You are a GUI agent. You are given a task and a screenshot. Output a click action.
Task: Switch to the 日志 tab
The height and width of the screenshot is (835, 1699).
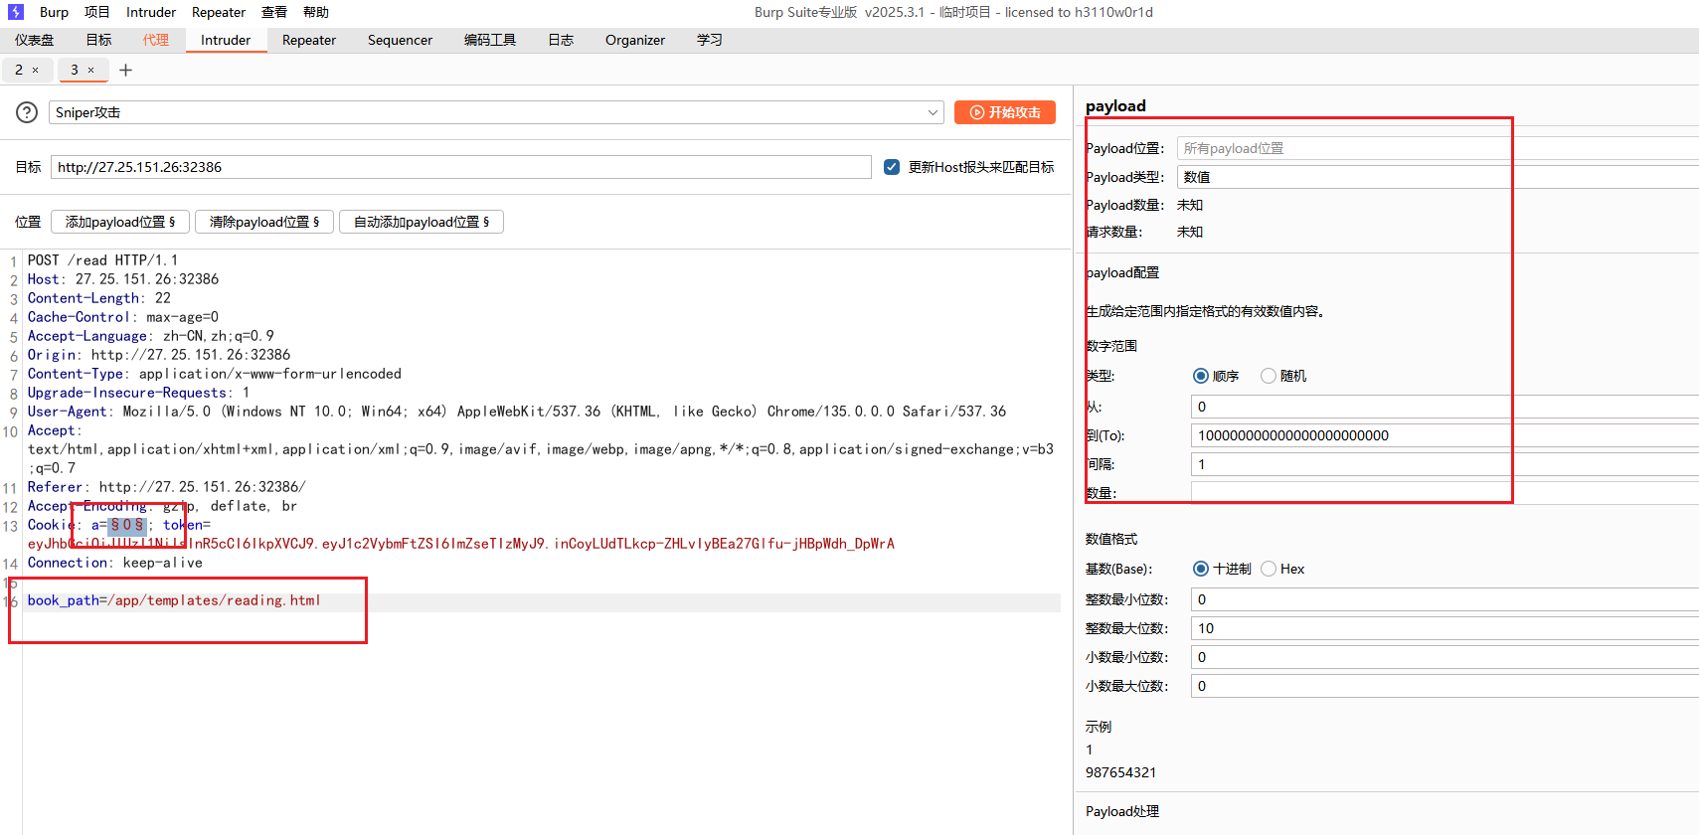(x=561, y=40)
